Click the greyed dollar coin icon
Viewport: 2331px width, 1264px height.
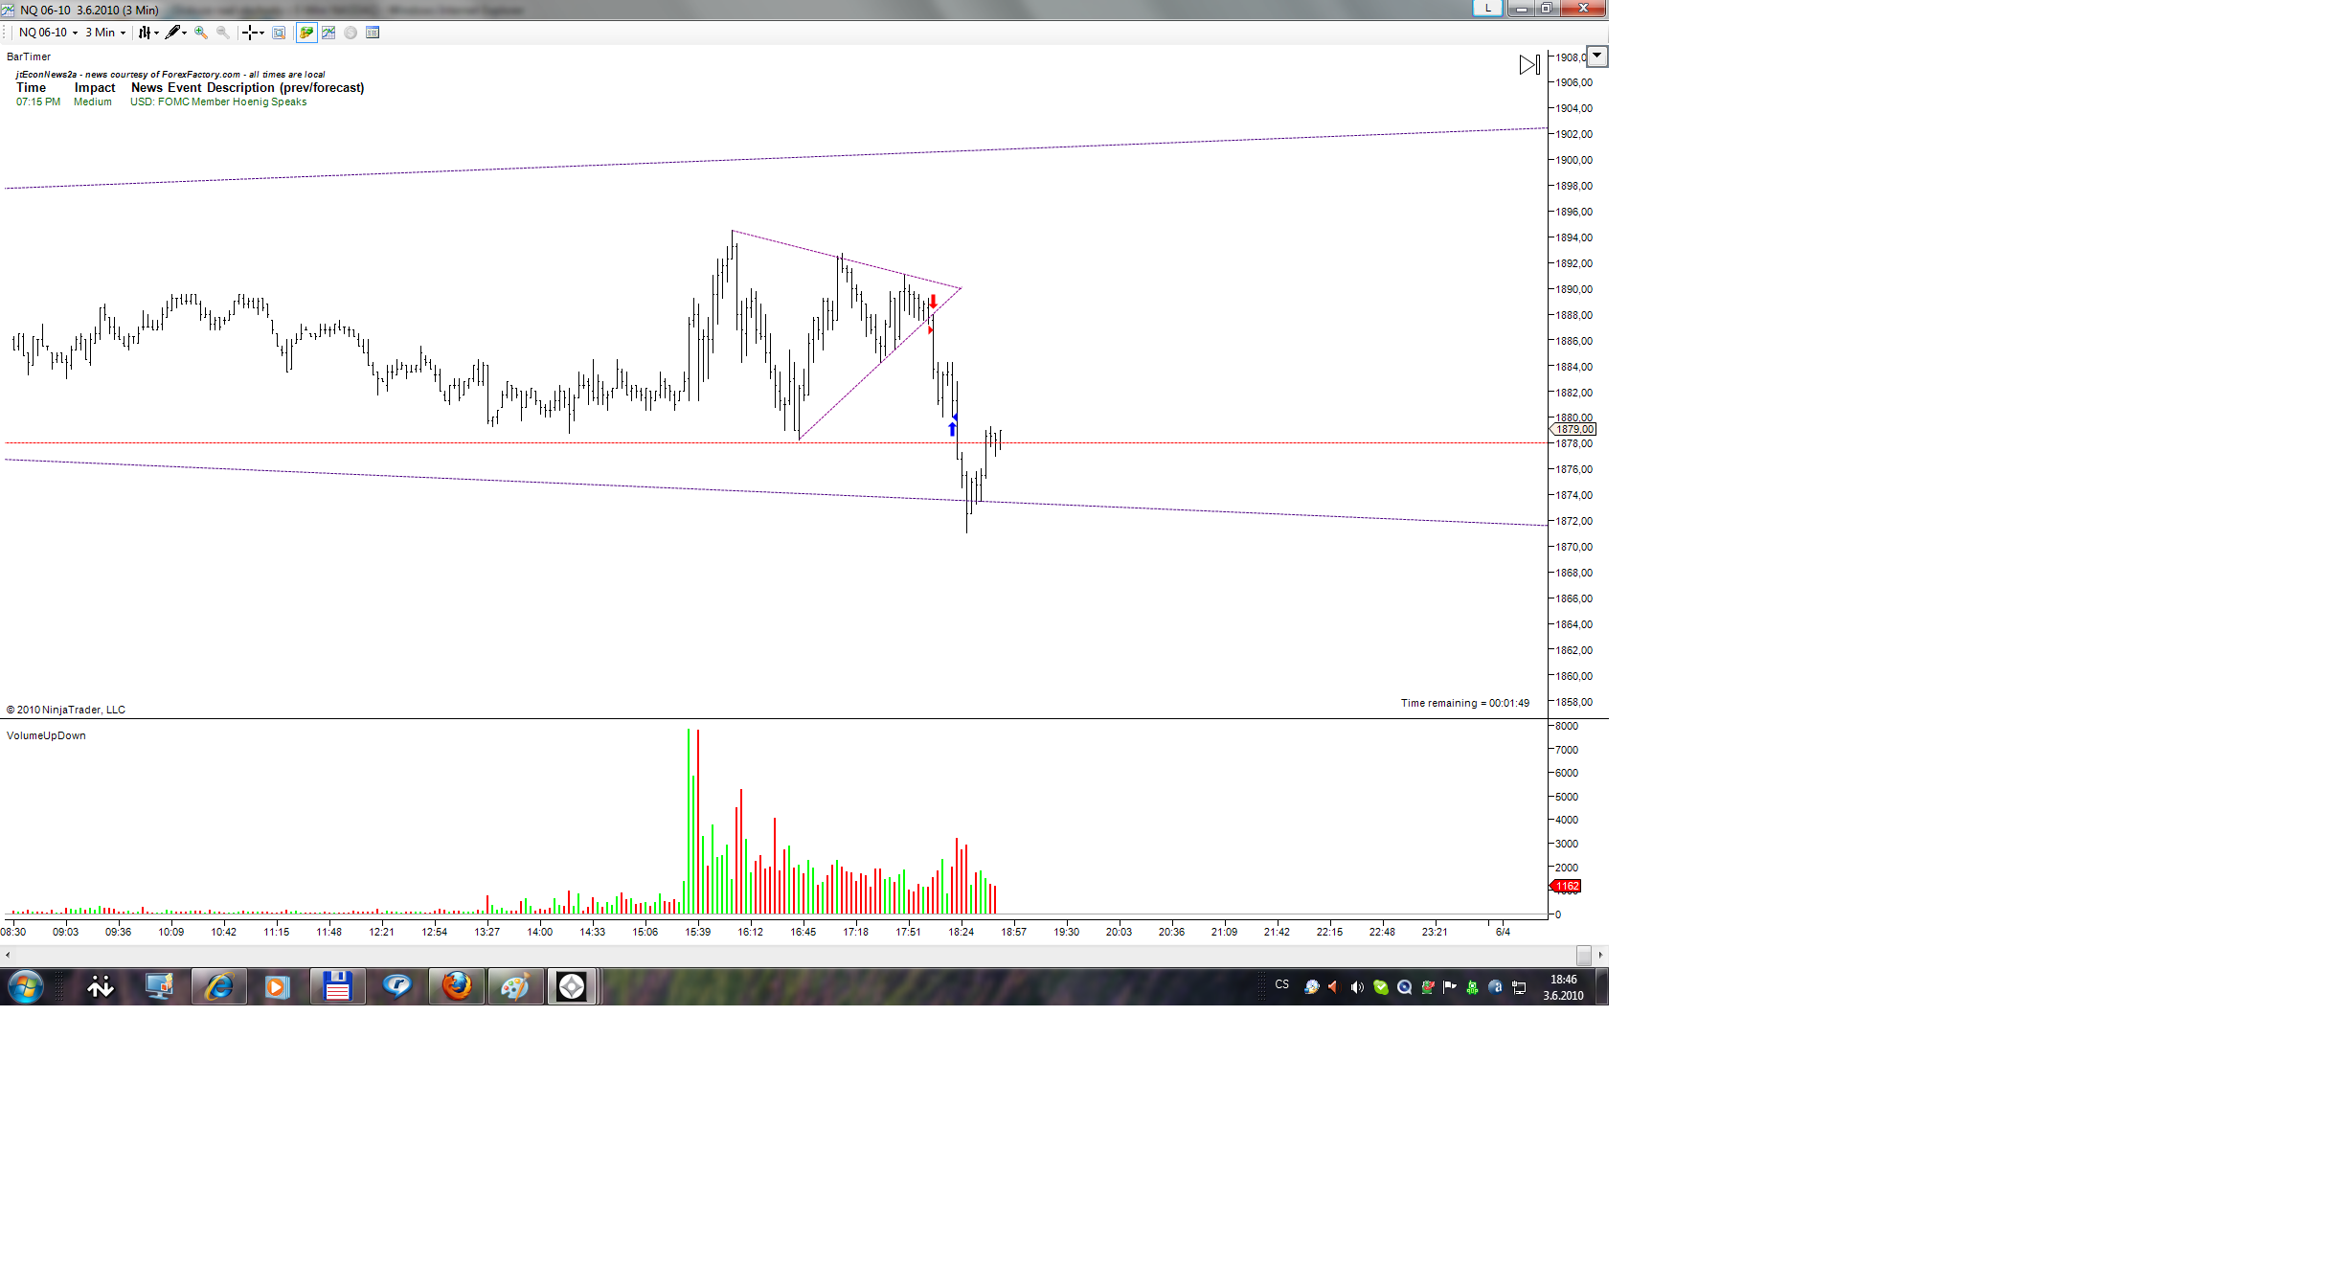click(351, 33)
